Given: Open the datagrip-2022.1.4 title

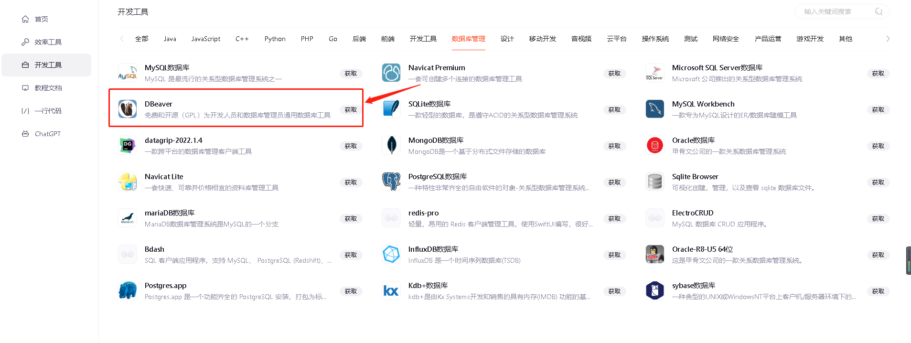Looking at the screenshot, I should click(173, 140).
